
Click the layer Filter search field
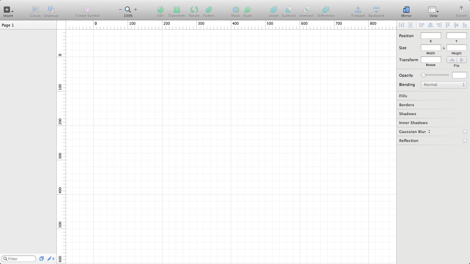19,259
